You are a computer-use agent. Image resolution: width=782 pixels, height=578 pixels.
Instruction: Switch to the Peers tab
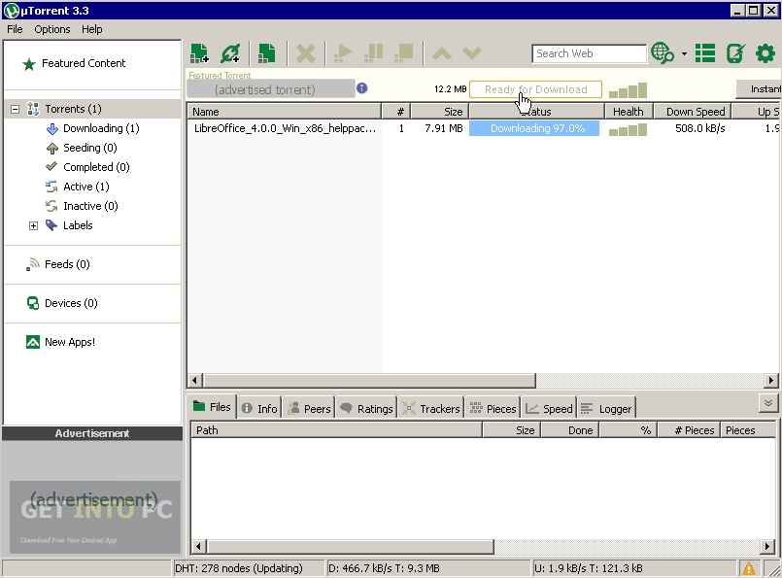pos(309,408)
